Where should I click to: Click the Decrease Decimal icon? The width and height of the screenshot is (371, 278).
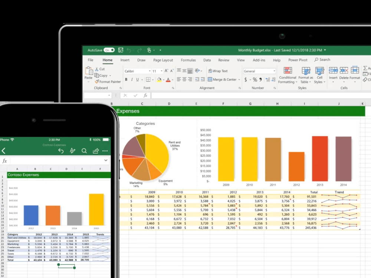coord(273,80)
